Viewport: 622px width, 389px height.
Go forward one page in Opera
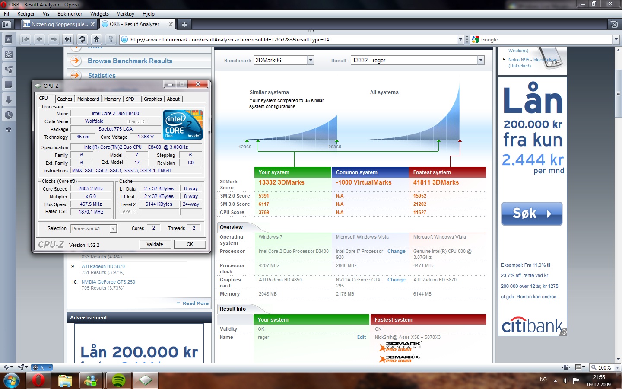tap(54, 39)
